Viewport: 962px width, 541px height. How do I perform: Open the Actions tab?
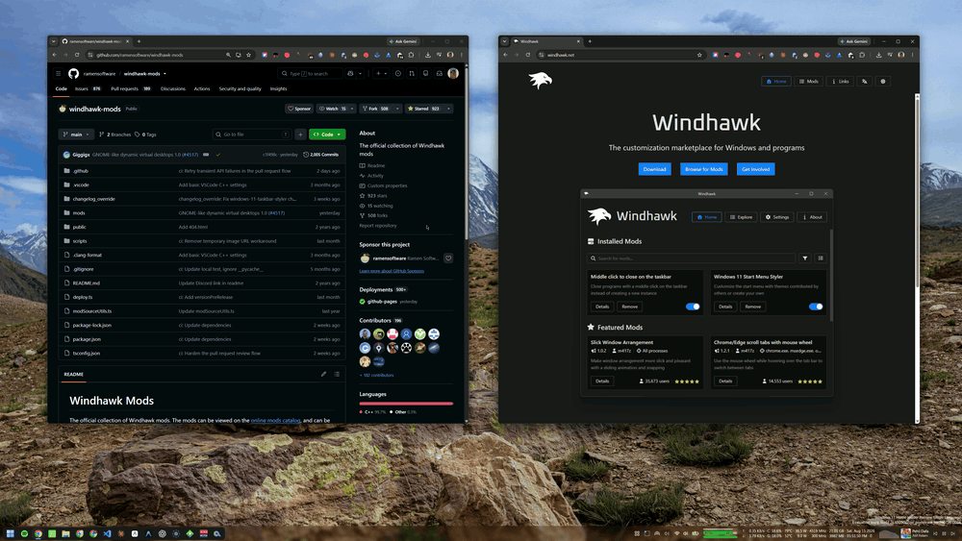(x=202, y=88)
